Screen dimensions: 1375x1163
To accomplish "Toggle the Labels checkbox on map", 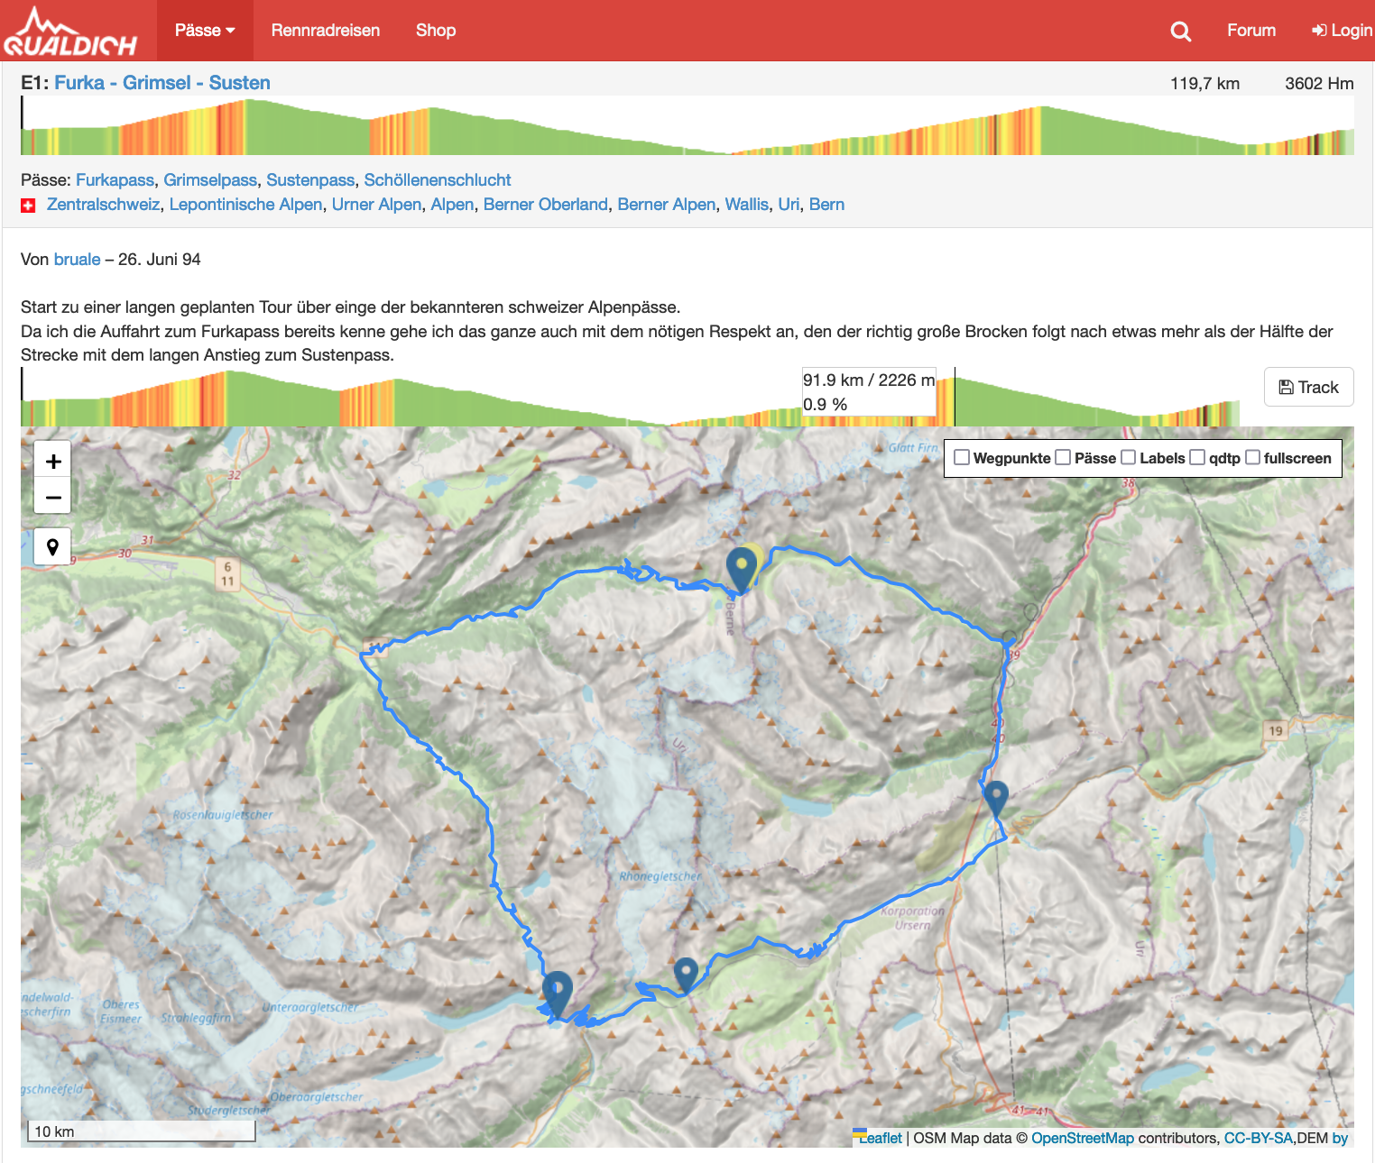I will point(1128,458).
